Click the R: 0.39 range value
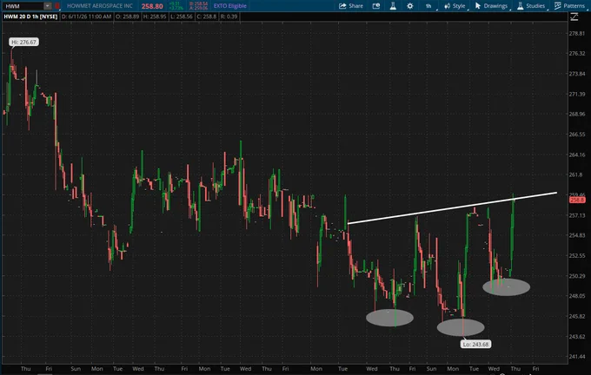This screenshot has width=591, height=375. 229,16
